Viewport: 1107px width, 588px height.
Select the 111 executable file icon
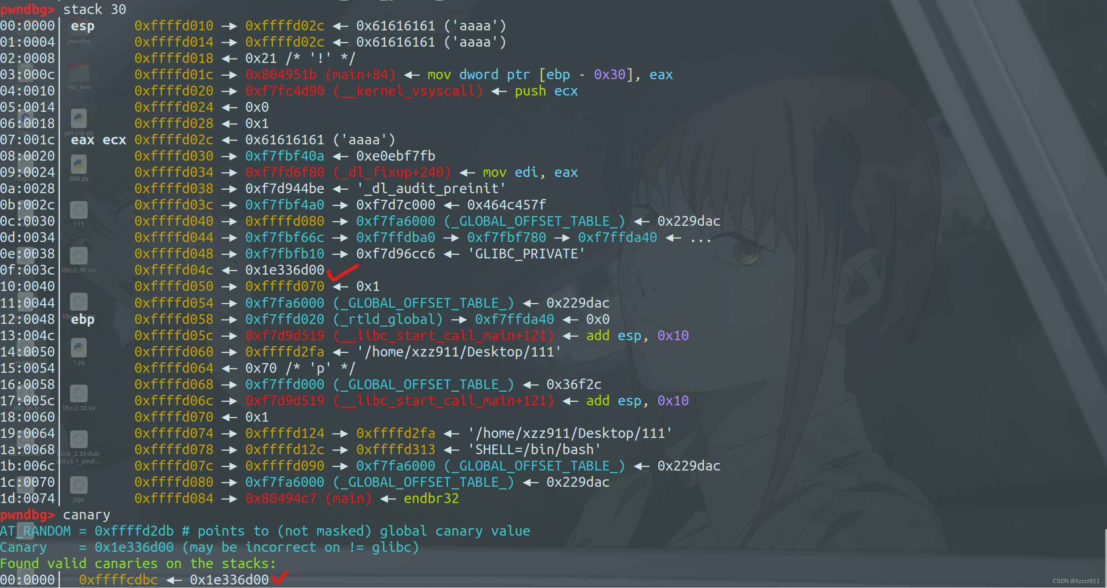tap(79, 210)
